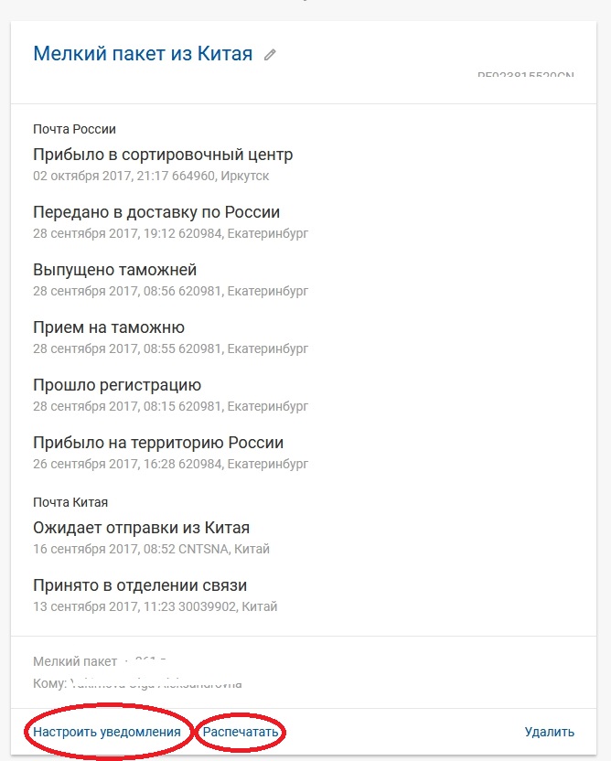
Task: Click the partially hidden tracking number
Action: 526,75
